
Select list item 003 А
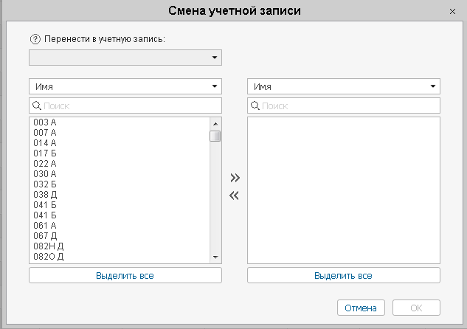click(x=45, y=122)
